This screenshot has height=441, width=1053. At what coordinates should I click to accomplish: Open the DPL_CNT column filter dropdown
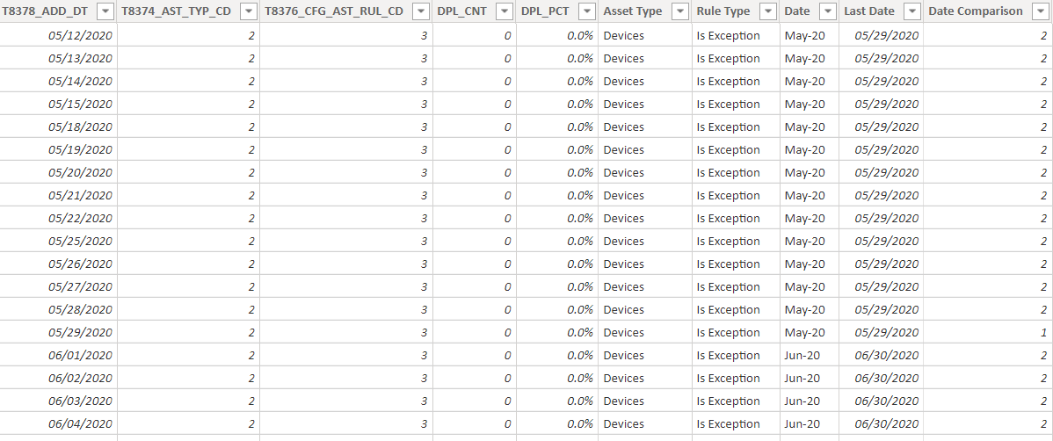pos(505,11)
